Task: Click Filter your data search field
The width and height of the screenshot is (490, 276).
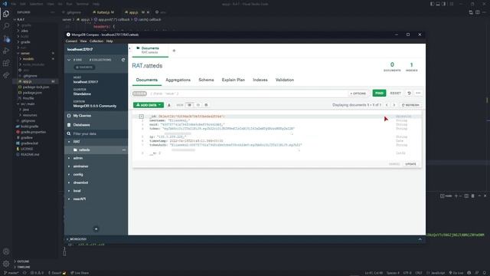Action: (96, 134)
